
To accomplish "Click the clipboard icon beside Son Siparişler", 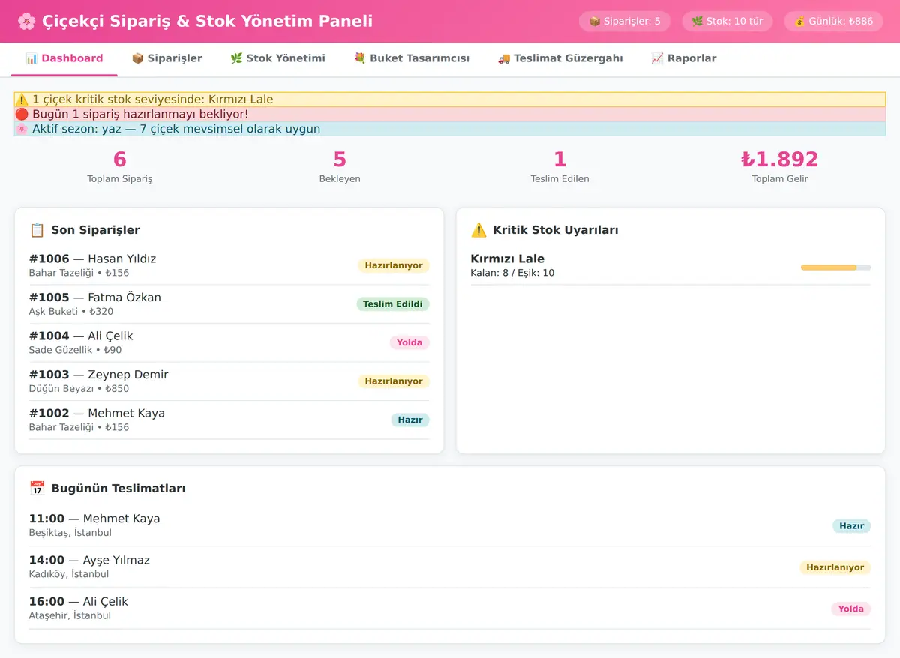I will [x=37, y=230].
